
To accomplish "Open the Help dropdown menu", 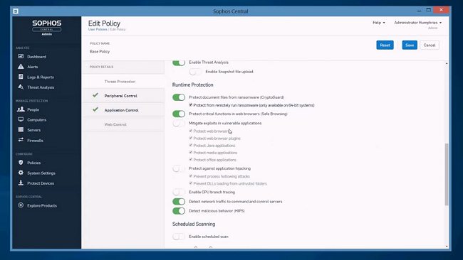I will click(x=379, y=23).
